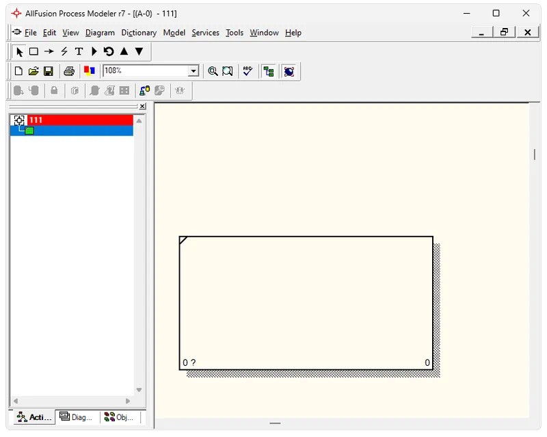
Task: Activate the Text tool
Action: pyautogui.click(x=79, y=52)
